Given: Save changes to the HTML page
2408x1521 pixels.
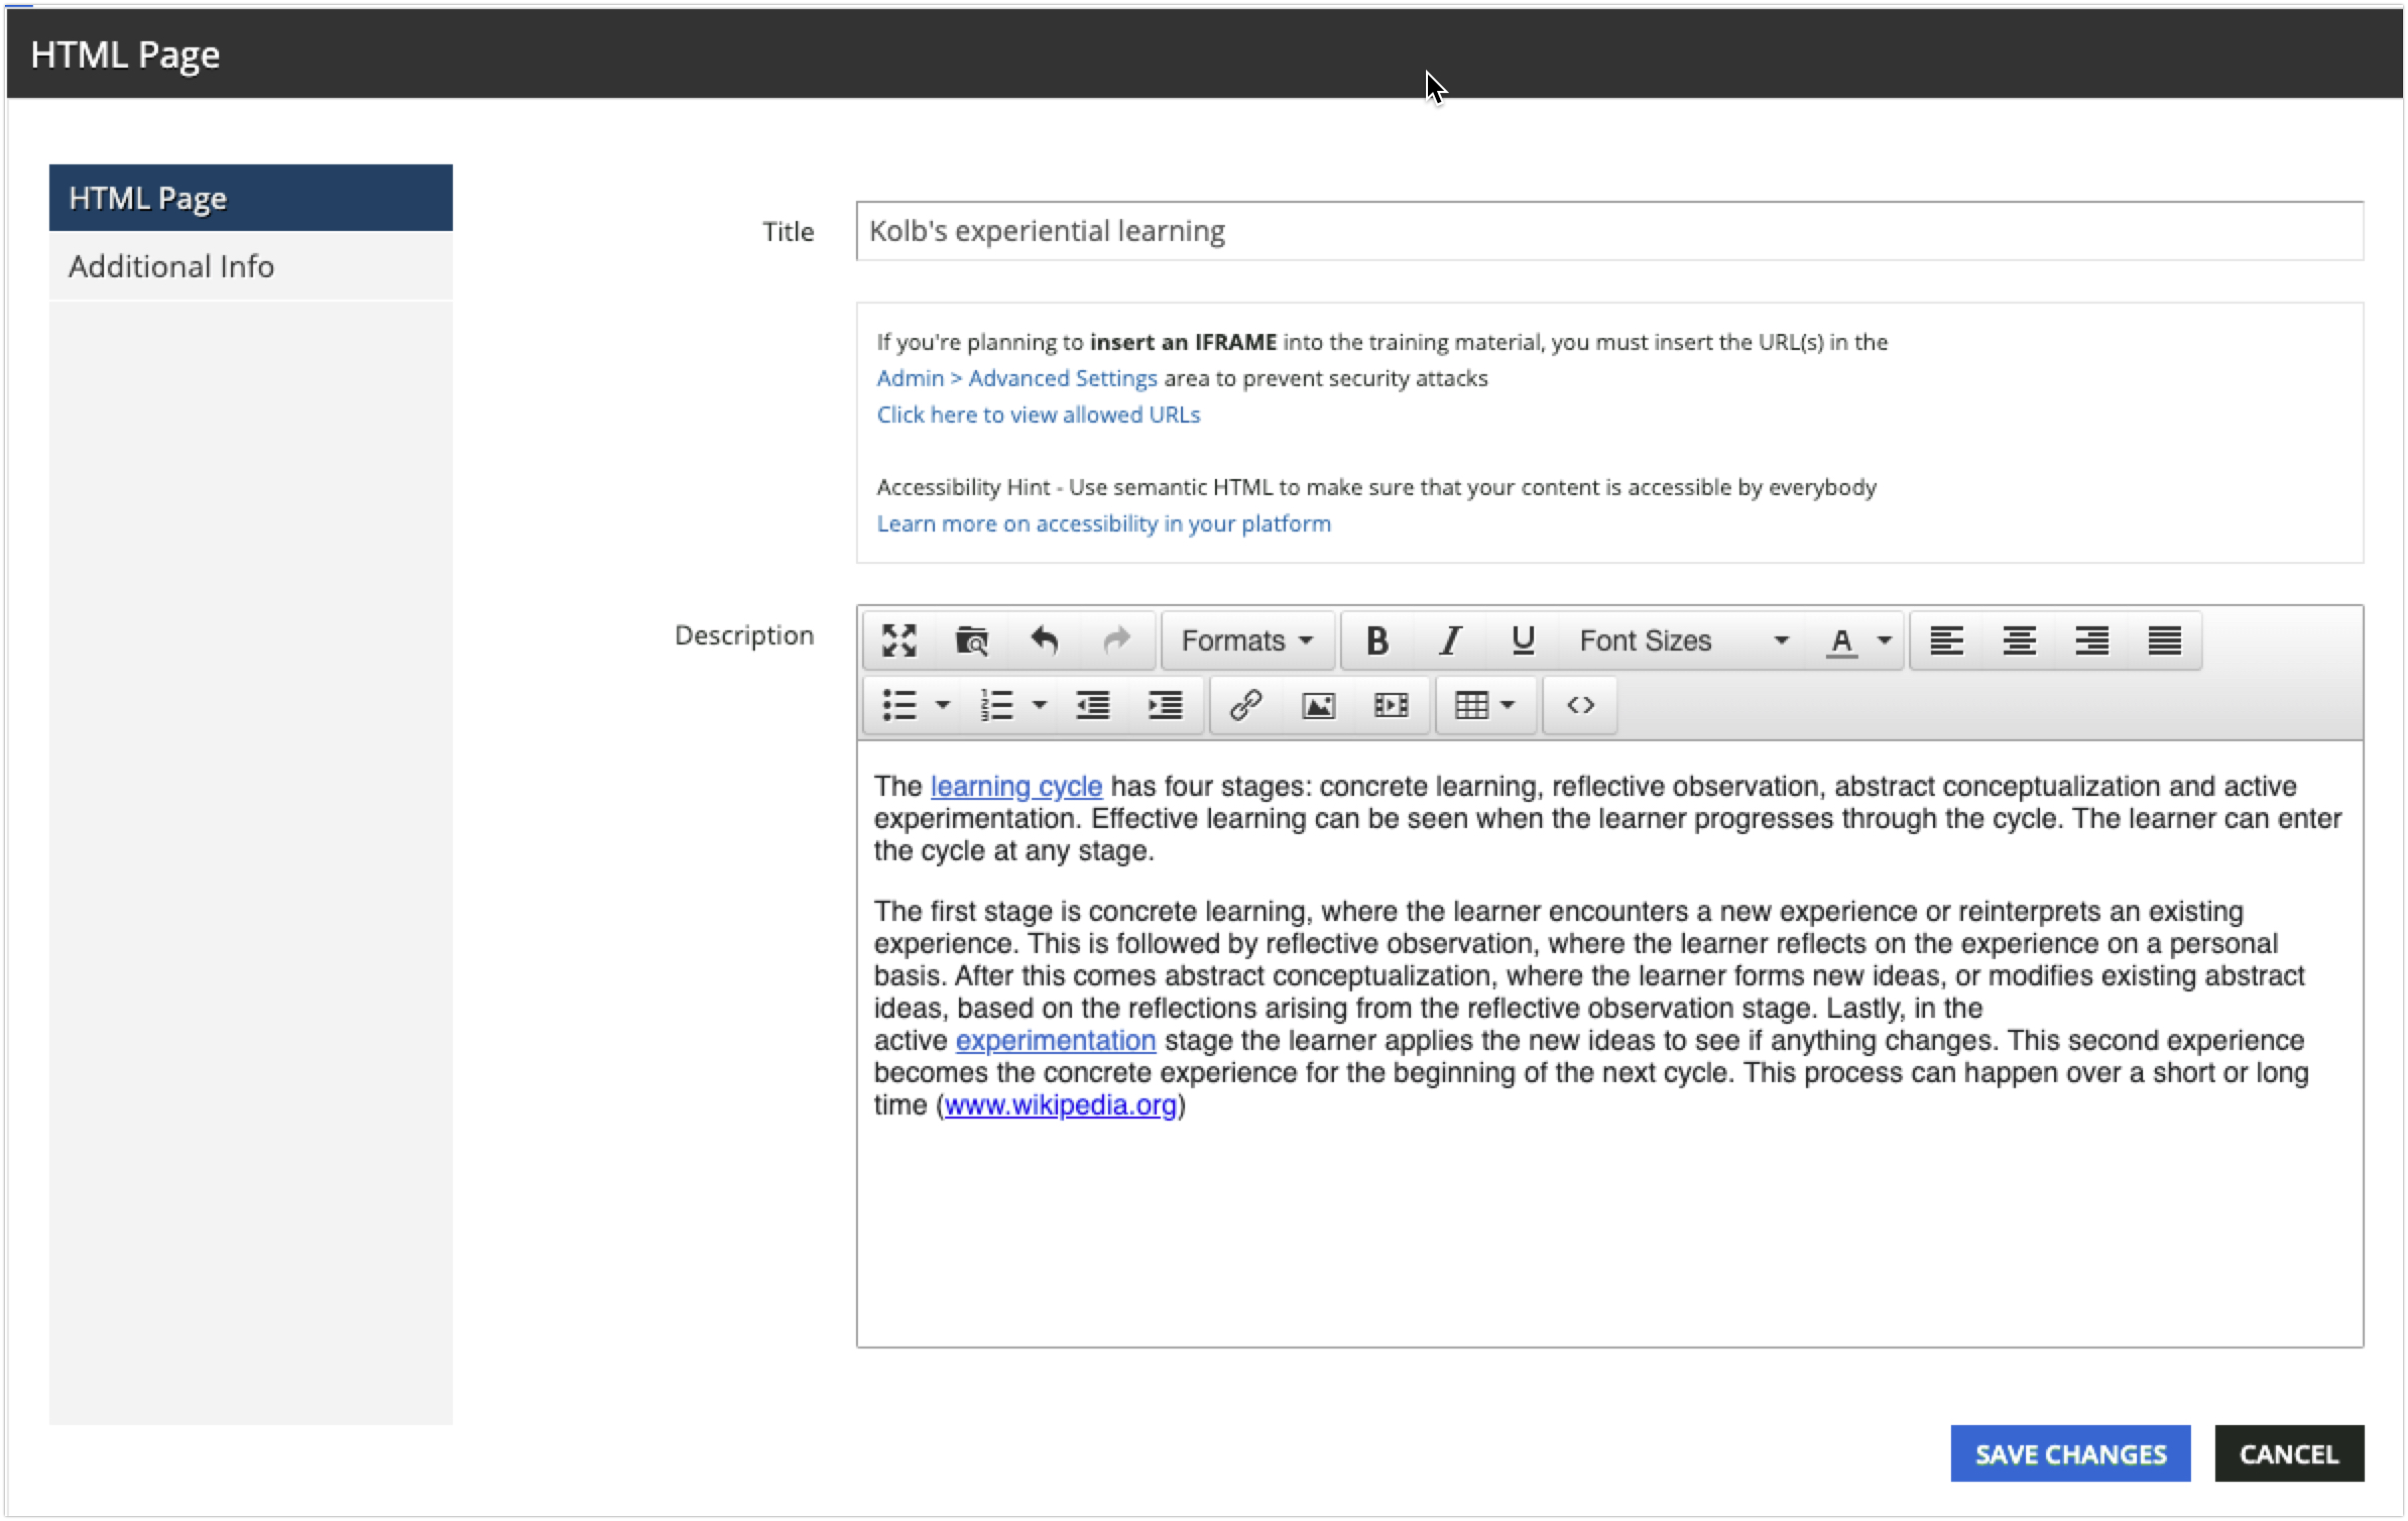Looking at the screenshot, I should (x=2070, y=1453).
